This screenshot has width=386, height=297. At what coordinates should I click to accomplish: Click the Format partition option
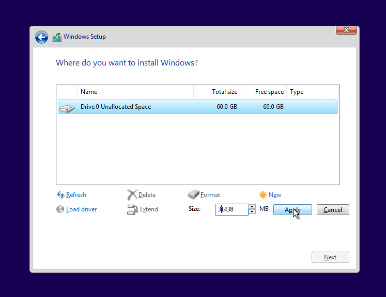tap(210, 195)
